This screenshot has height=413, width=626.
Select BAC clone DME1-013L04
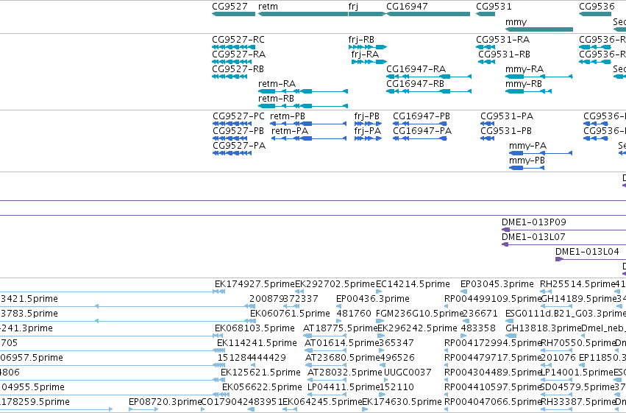587,252
